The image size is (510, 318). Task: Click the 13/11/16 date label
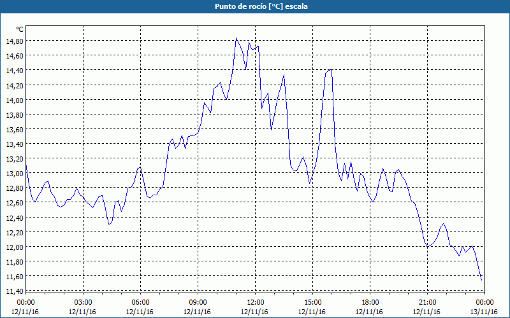pos(484,312)
